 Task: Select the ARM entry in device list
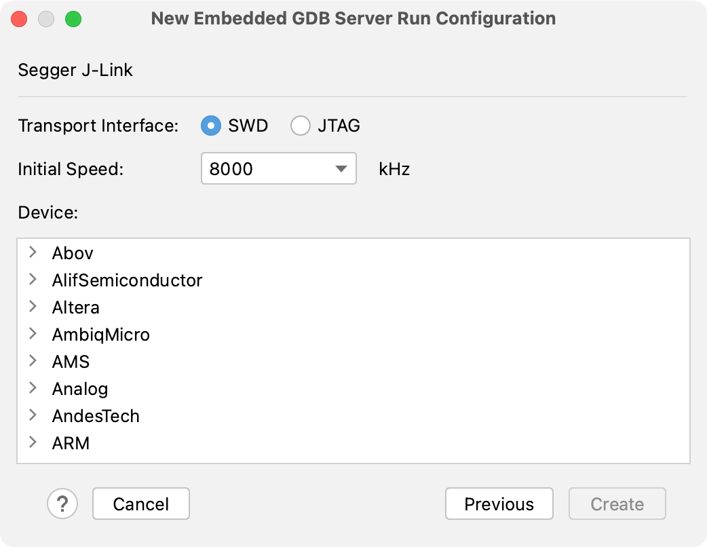71,442
